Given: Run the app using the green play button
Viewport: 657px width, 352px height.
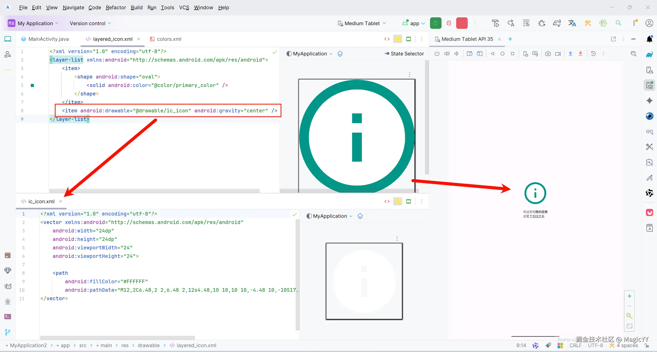Looking at the screenshot, I should 436,23.
